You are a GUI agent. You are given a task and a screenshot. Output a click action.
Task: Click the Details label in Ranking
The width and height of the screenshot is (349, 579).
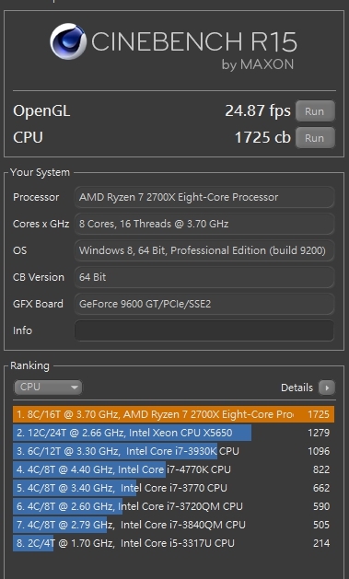coord(297,388)
